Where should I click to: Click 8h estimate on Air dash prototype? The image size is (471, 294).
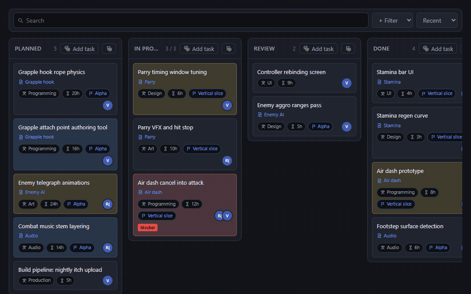(430, 192)
